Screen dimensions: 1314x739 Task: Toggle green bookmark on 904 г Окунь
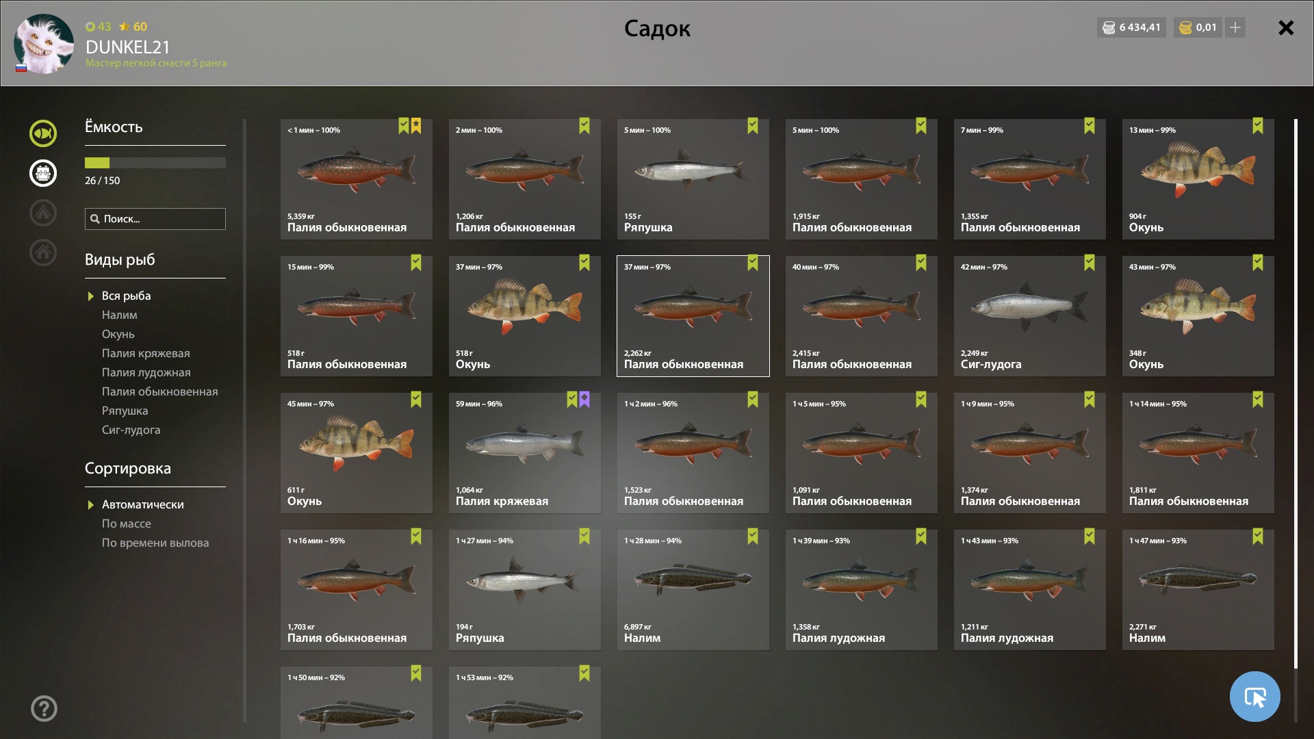(1258, 126)
